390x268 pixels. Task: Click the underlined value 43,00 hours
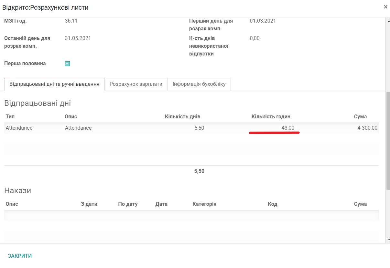pos(288,128)
